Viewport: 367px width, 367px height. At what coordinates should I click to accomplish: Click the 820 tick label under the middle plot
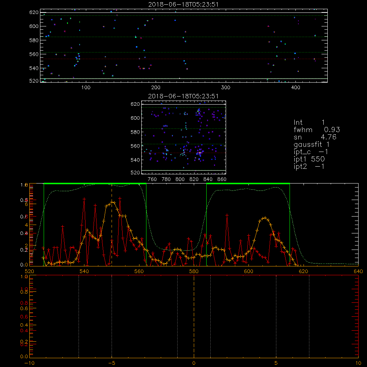(x=194, y=179)
